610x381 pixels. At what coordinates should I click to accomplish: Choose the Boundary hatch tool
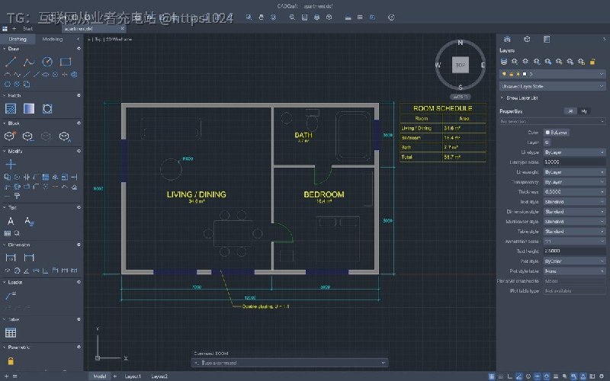pyautogui.click(x=47, y=108)
